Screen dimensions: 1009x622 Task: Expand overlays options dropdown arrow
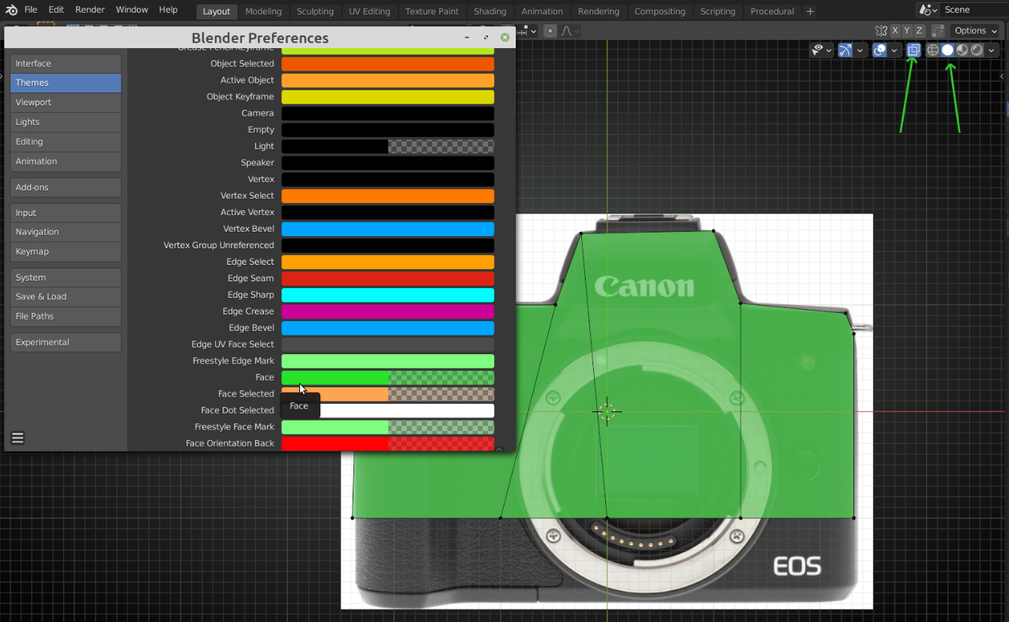[x=894, y=50]
